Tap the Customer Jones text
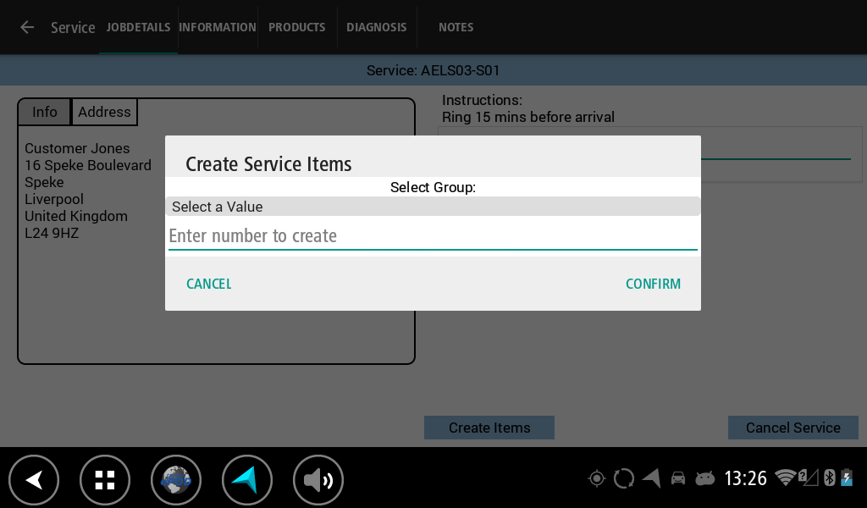This screenshot has height=508, width=867. pyautogui.click(x=77, y=148)
